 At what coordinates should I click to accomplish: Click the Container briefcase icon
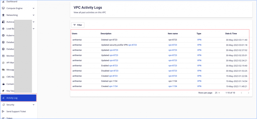coord(3,84)
